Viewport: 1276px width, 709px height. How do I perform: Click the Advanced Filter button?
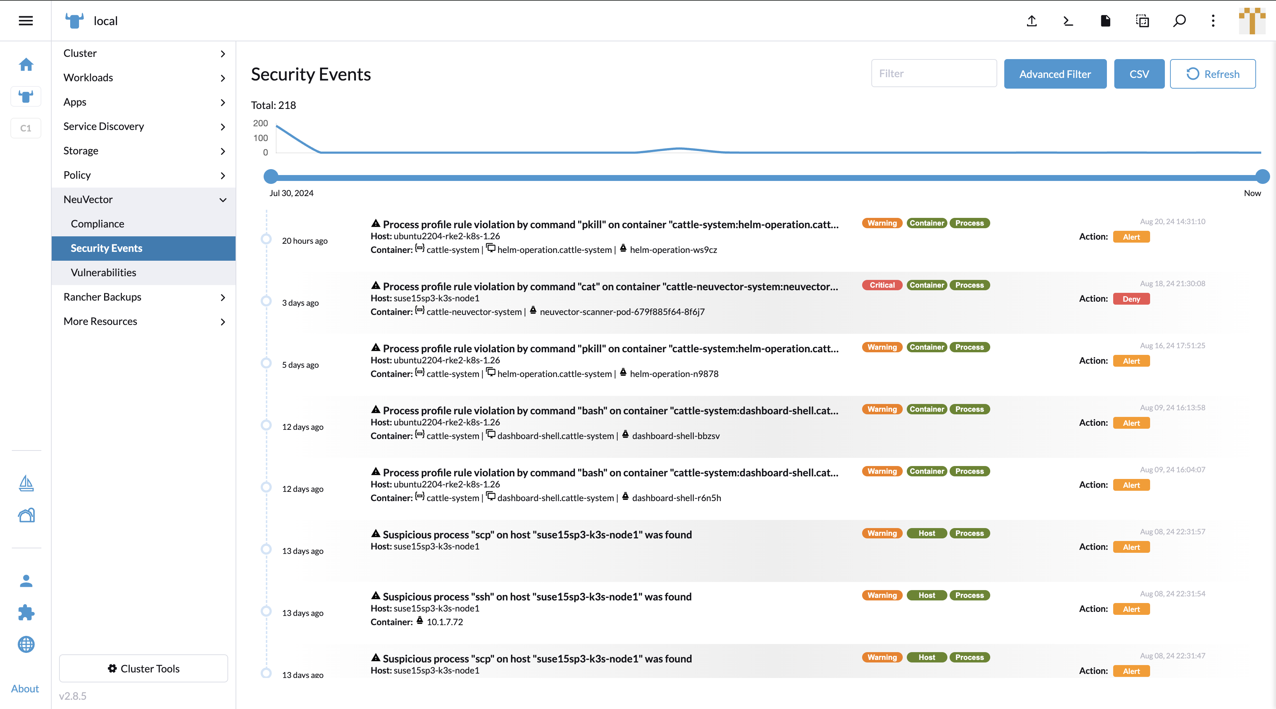(1055, 73)
